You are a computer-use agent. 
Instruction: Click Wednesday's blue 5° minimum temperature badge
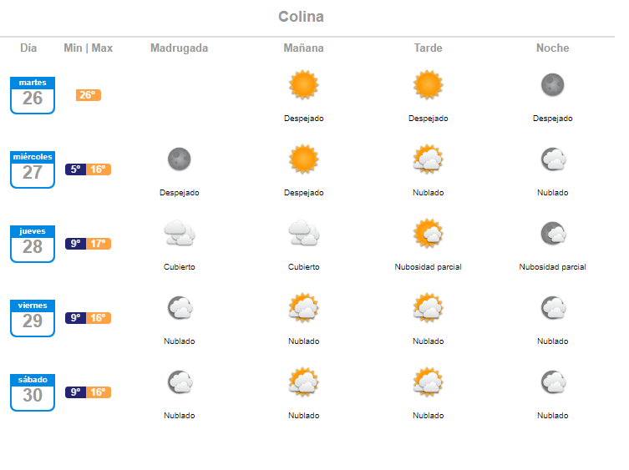[x=75, y=169]
